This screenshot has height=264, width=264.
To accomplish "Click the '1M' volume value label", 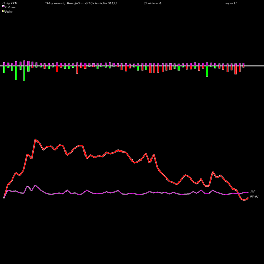I will pyautogui.click(x=252, y=192).
